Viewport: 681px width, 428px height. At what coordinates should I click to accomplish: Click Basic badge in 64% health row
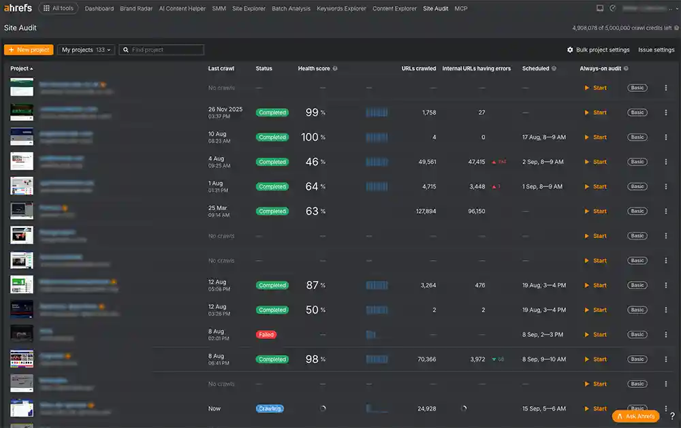(x=637, y=186)
